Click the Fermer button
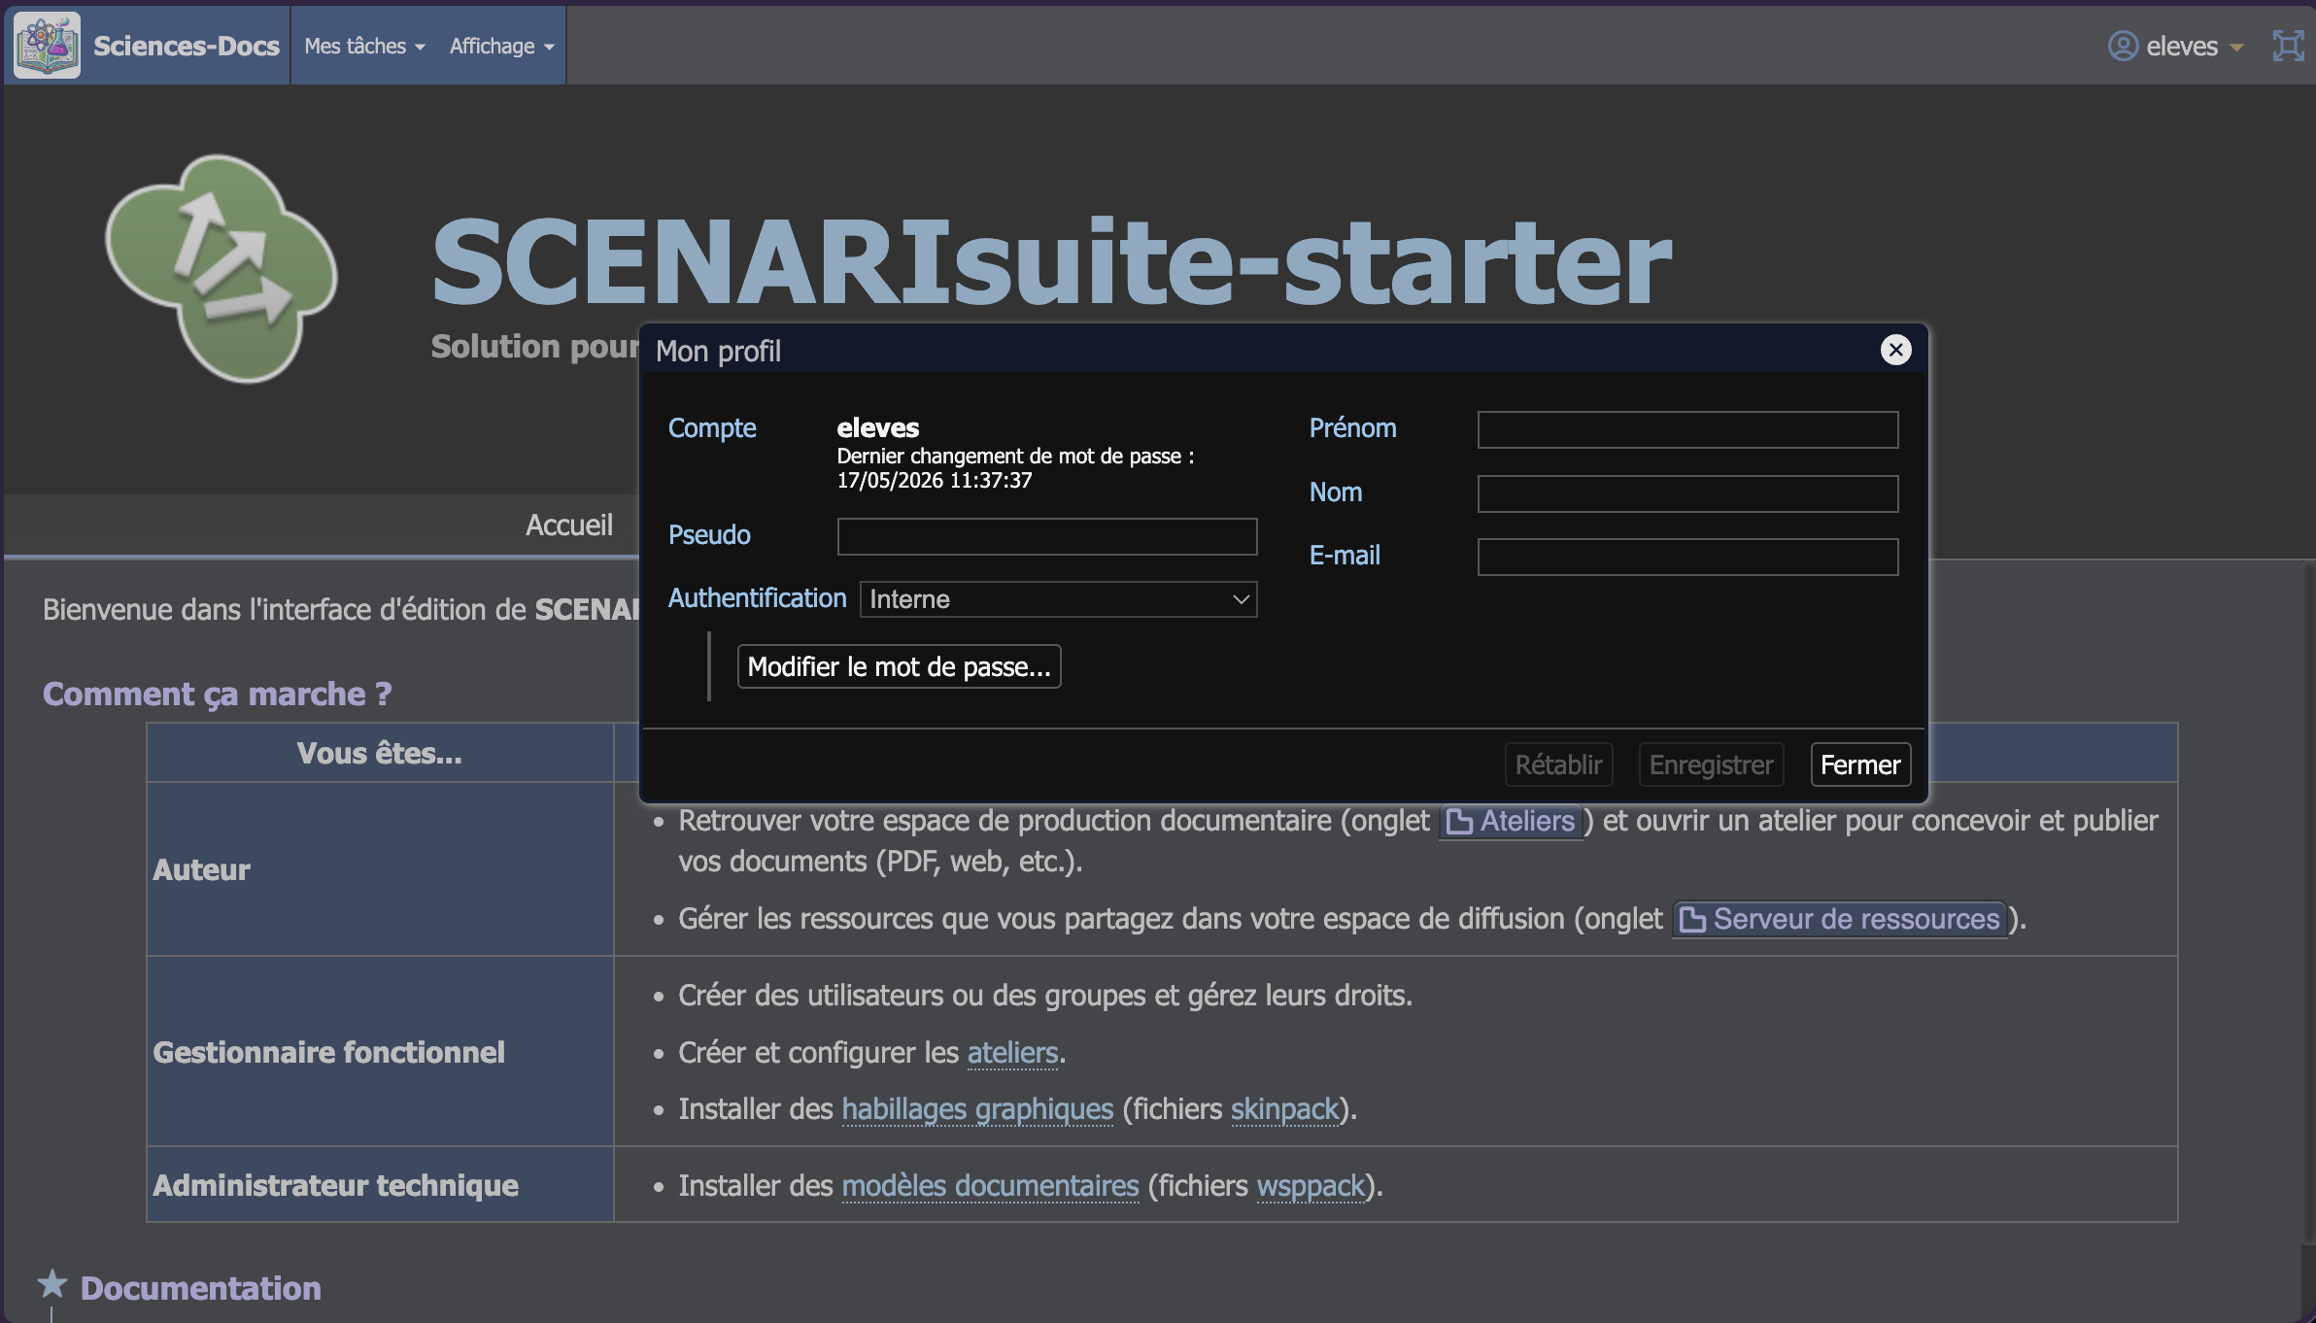The width and height of the screenshot is (2316, 1323). (x=1860, y=764)
